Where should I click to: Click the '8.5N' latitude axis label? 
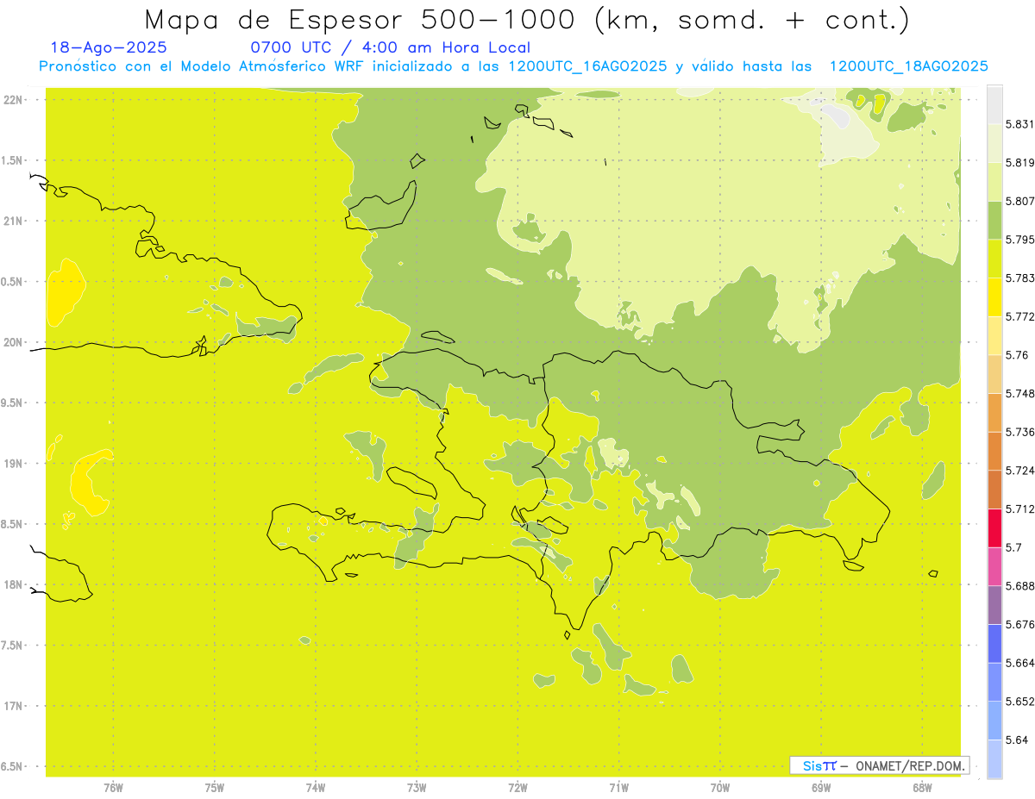[13, 524]
